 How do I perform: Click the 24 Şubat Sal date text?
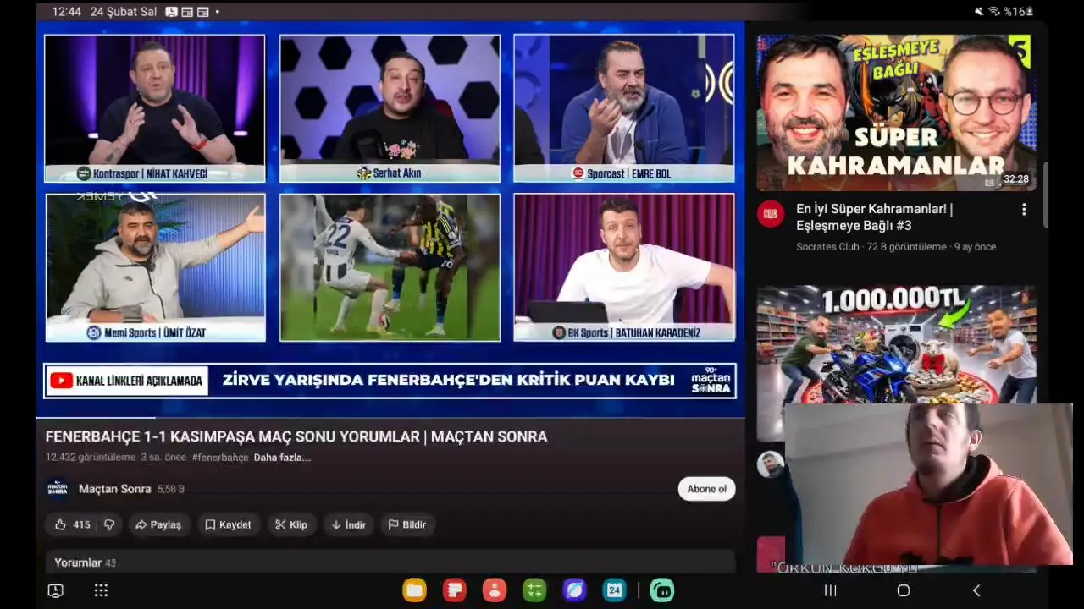pos(124,12)
